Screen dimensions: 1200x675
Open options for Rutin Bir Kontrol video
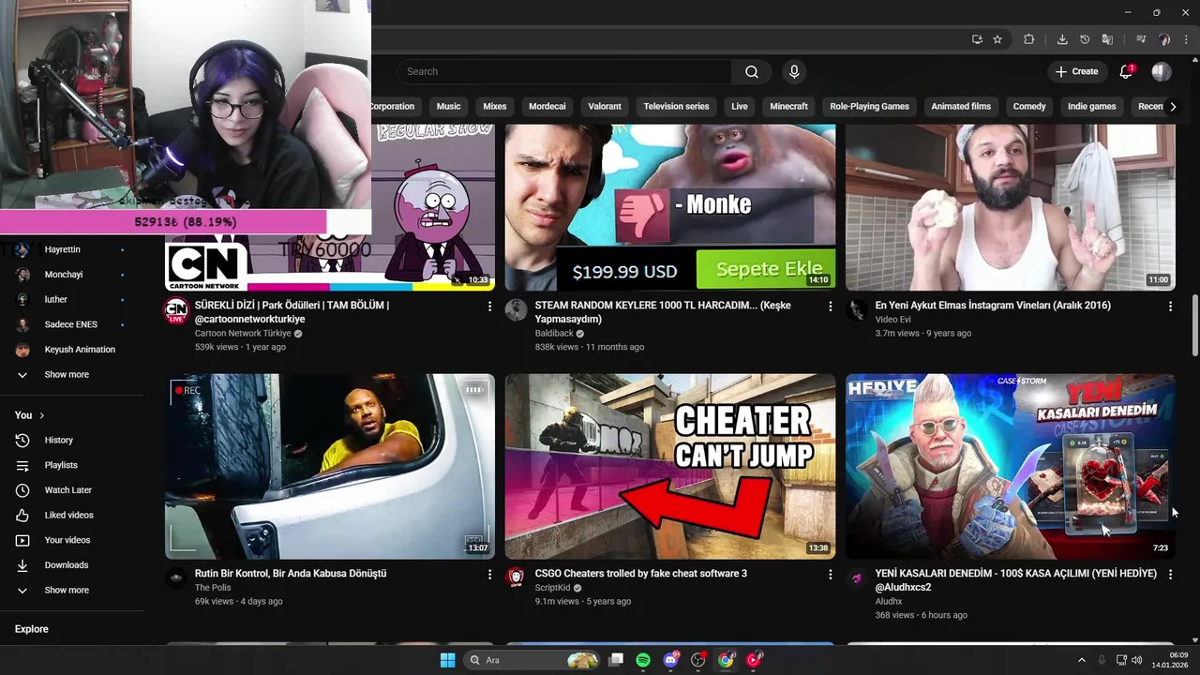pos(489,575)
